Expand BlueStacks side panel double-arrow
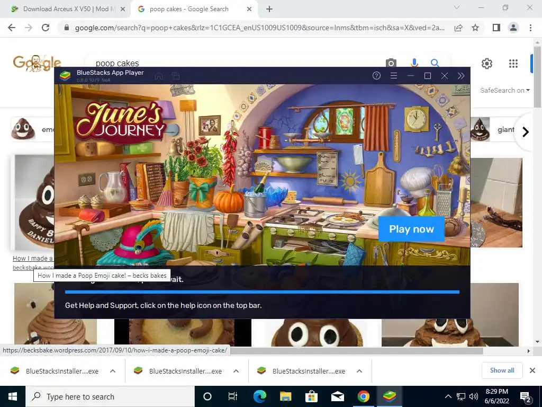The height and width of the screenshot is (407, 542). 461,76
